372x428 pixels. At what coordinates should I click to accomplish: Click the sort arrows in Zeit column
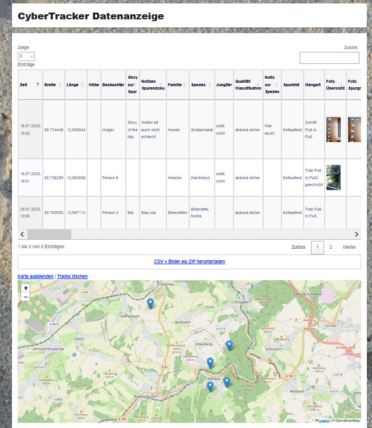click(38, 84)
